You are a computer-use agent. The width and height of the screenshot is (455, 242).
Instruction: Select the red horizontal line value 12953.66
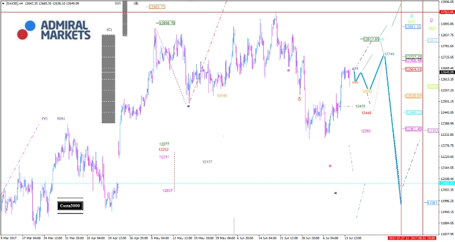pyautogui.click(x=446, y=12)
